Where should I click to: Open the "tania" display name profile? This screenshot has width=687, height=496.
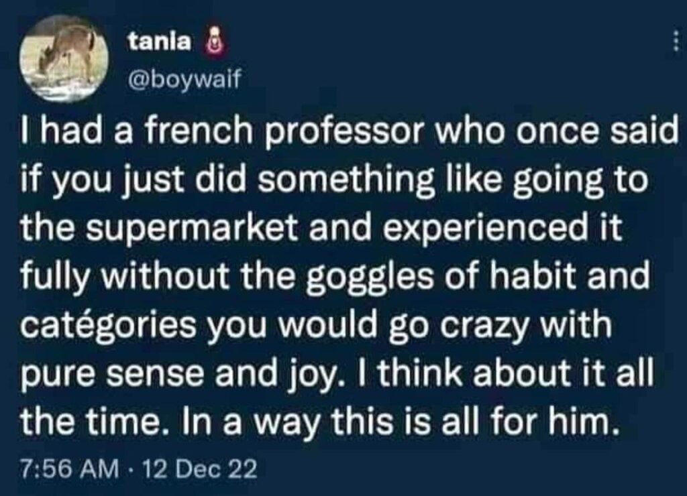click(x=160, y=44)
